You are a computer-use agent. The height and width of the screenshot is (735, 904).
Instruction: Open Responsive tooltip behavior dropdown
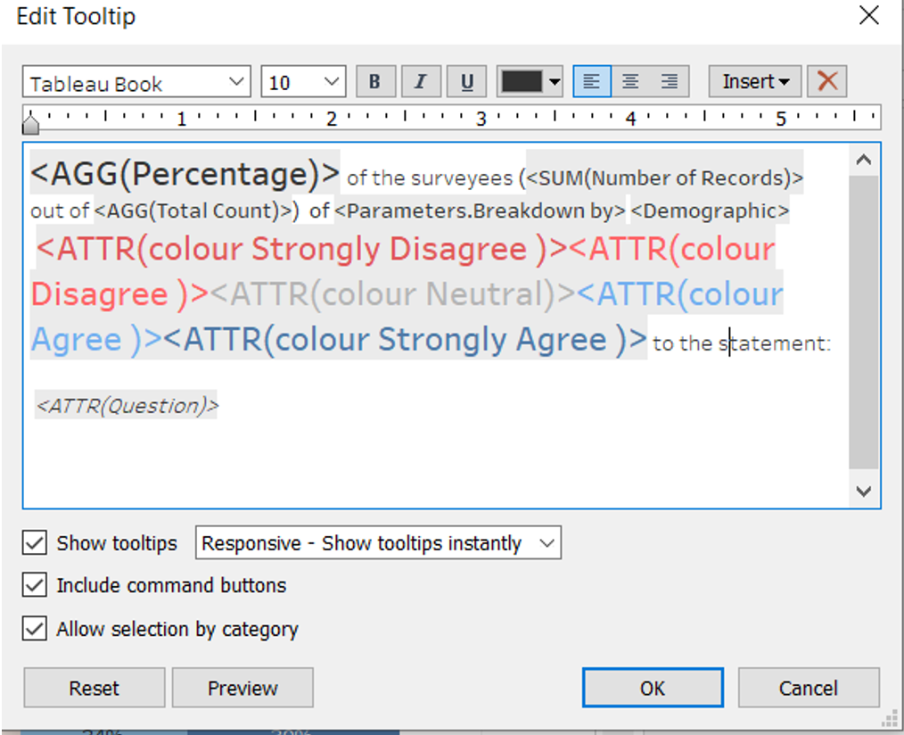coord(378,543)
